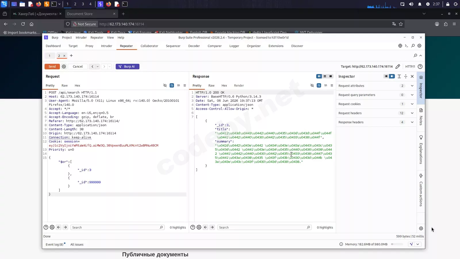Screen dimensions: 460x259
Task: Switch to Repeater tab 1
Action: point(49,56)
